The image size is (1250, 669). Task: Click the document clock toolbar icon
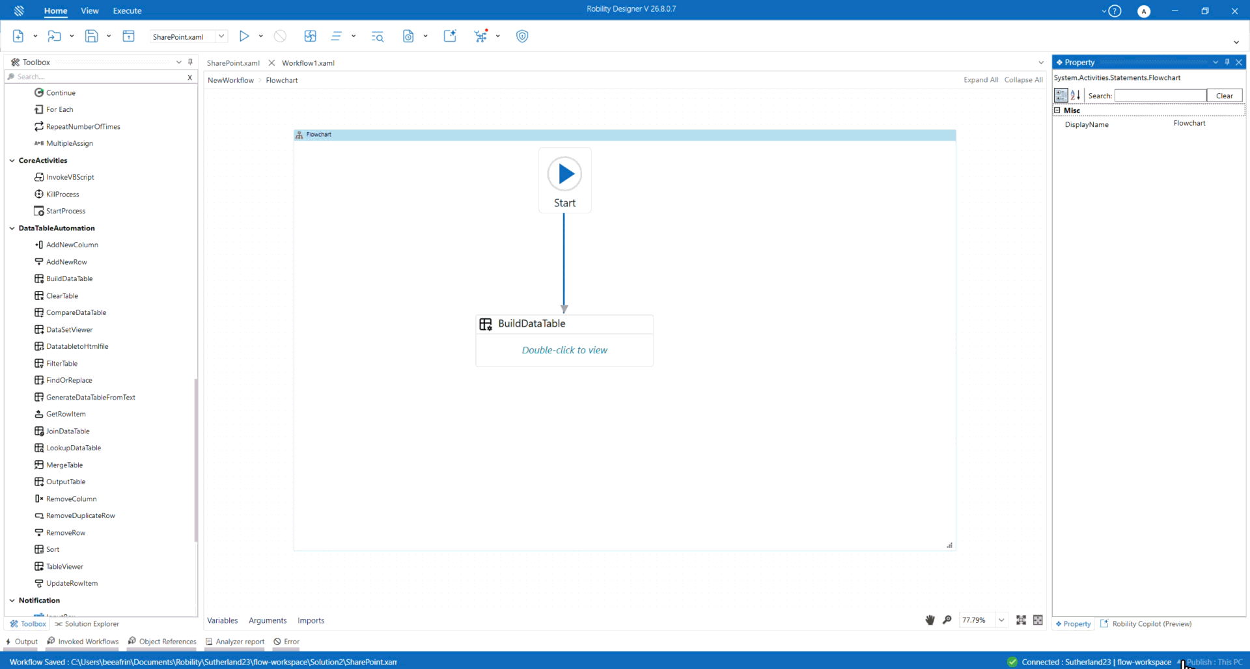[x=408, y=36]
